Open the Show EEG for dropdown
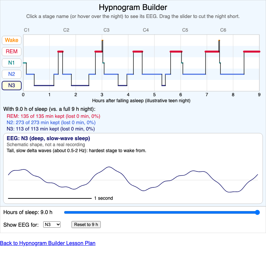The height and width of the screenshot is (253, 266). [52, 225]
